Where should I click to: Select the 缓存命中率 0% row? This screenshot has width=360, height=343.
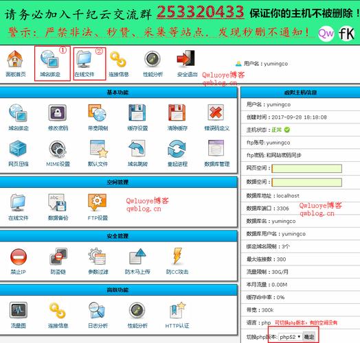click(300, 297)
